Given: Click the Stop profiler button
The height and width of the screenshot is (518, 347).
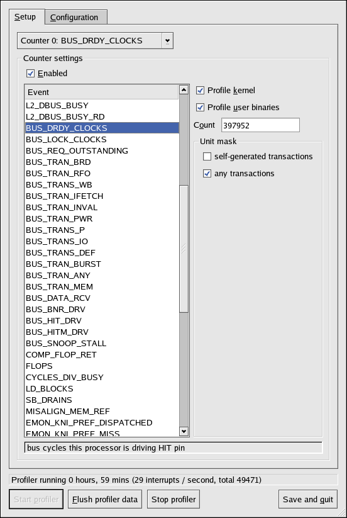Looking at the screenshot, I should tap(173, 499).
